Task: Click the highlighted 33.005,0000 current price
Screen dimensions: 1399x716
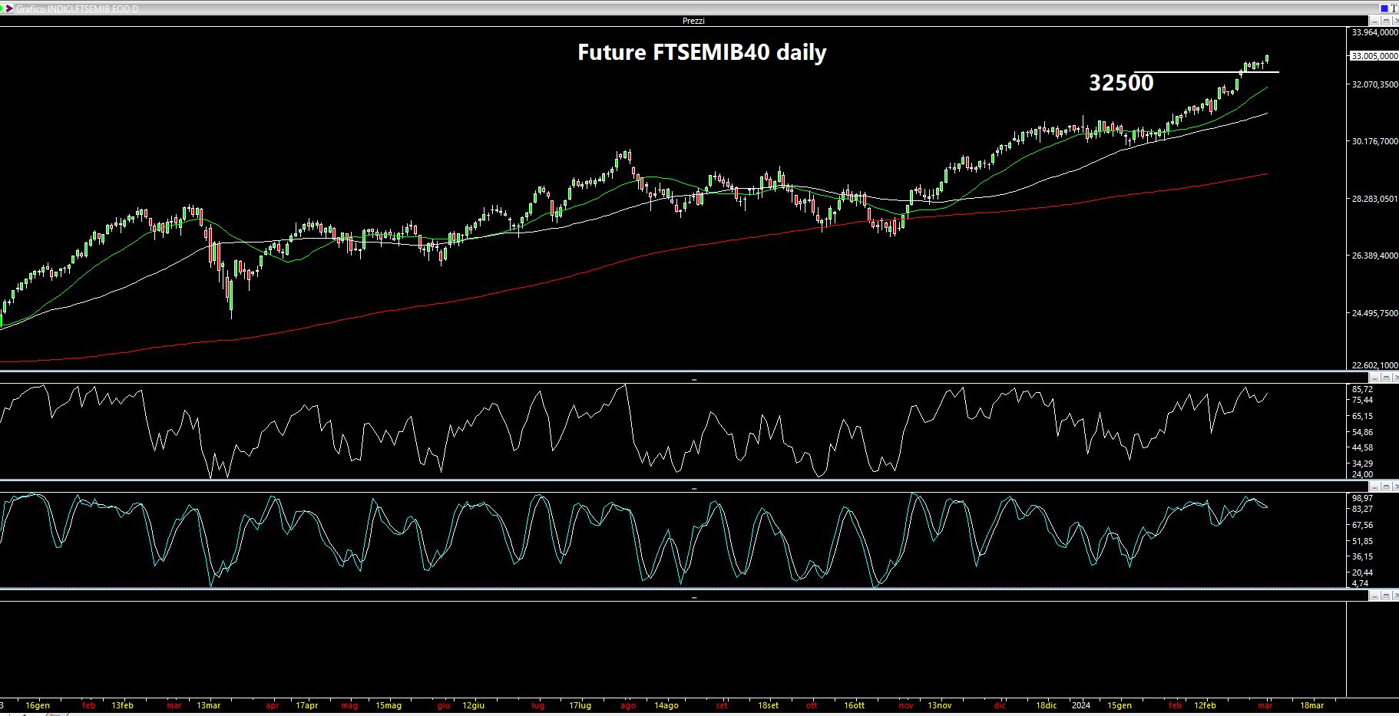Action: coord(1374,56)
